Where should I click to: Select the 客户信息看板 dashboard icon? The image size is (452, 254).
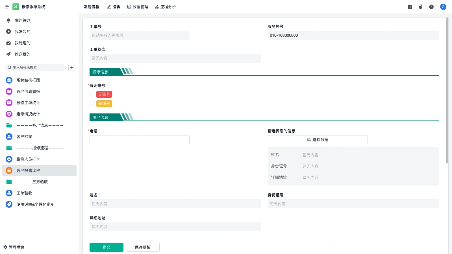click(8, 91)
